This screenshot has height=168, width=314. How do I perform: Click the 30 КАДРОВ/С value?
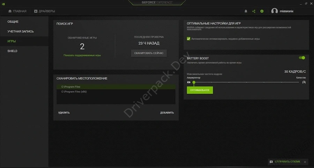tap(295, 71)
